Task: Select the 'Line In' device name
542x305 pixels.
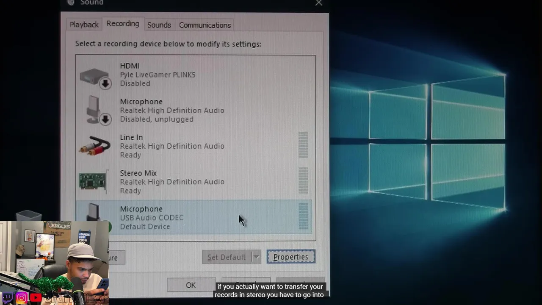Action: click(131, 137)
